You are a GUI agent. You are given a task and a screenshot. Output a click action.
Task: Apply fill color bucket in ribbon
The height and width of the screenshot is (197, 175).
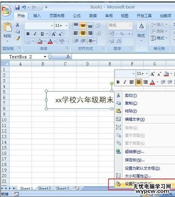click(x=40, y=41)
